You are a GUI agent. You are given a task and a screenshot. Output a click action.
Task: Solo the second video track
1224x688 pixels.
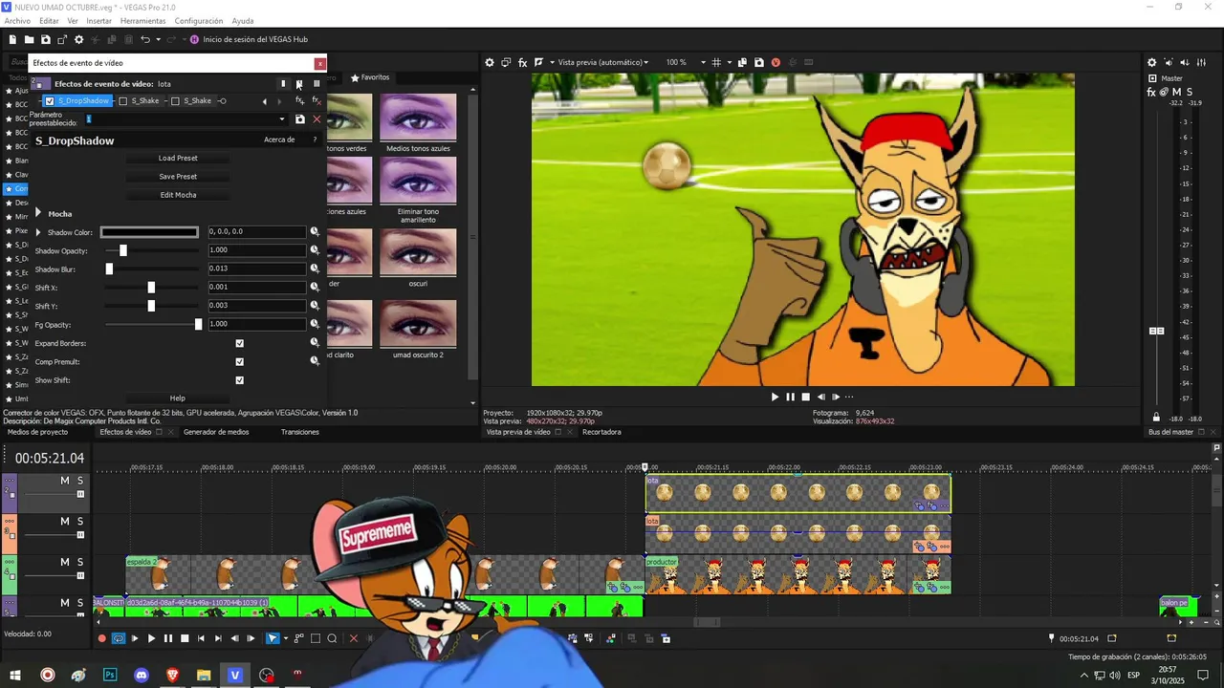[x=80, y=522]
